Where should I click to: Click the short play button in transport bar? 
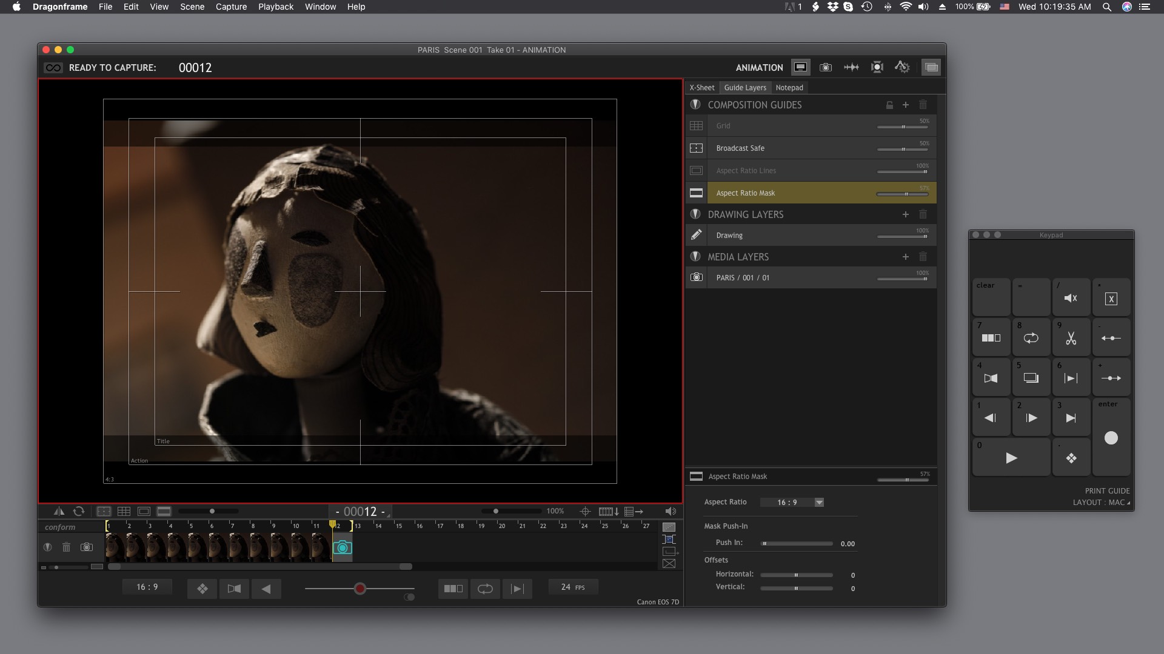pos(517,589)
